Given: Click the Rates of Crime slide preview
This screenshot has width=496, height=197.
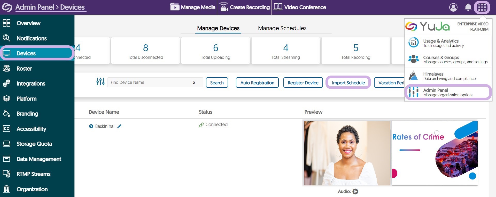Looking at the screenshot, I should tap(435, 153).
